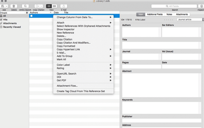Image resolution: width=204 pixels, height=128 pixels.
Task: Expand the Get PDF submenu
Action: tap(83, 80)
